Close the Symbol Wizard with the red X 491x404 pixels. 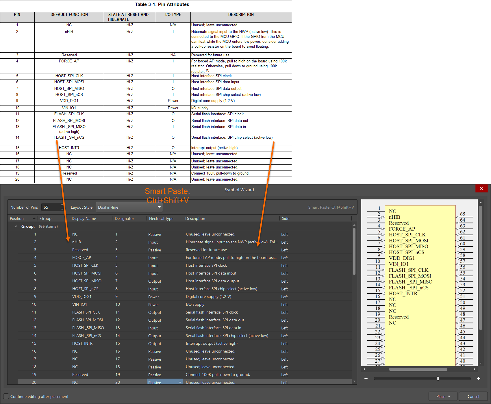(x=481, y=188)
